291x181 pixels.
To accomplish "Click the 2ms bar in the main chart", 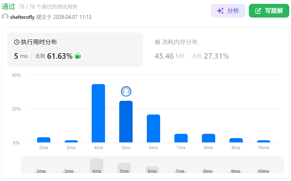I will point(43,140).
